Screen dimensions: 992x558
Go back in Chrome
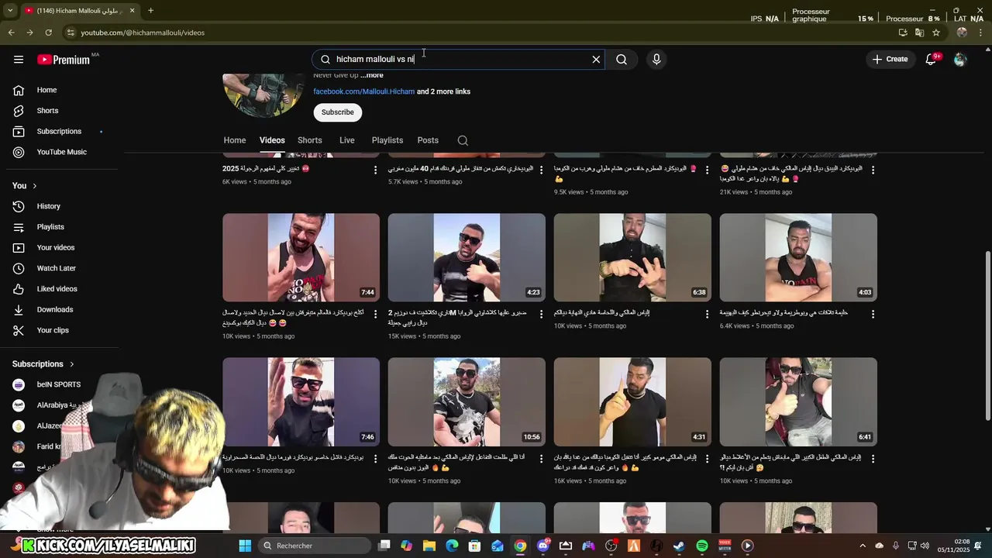coord(11,33)
